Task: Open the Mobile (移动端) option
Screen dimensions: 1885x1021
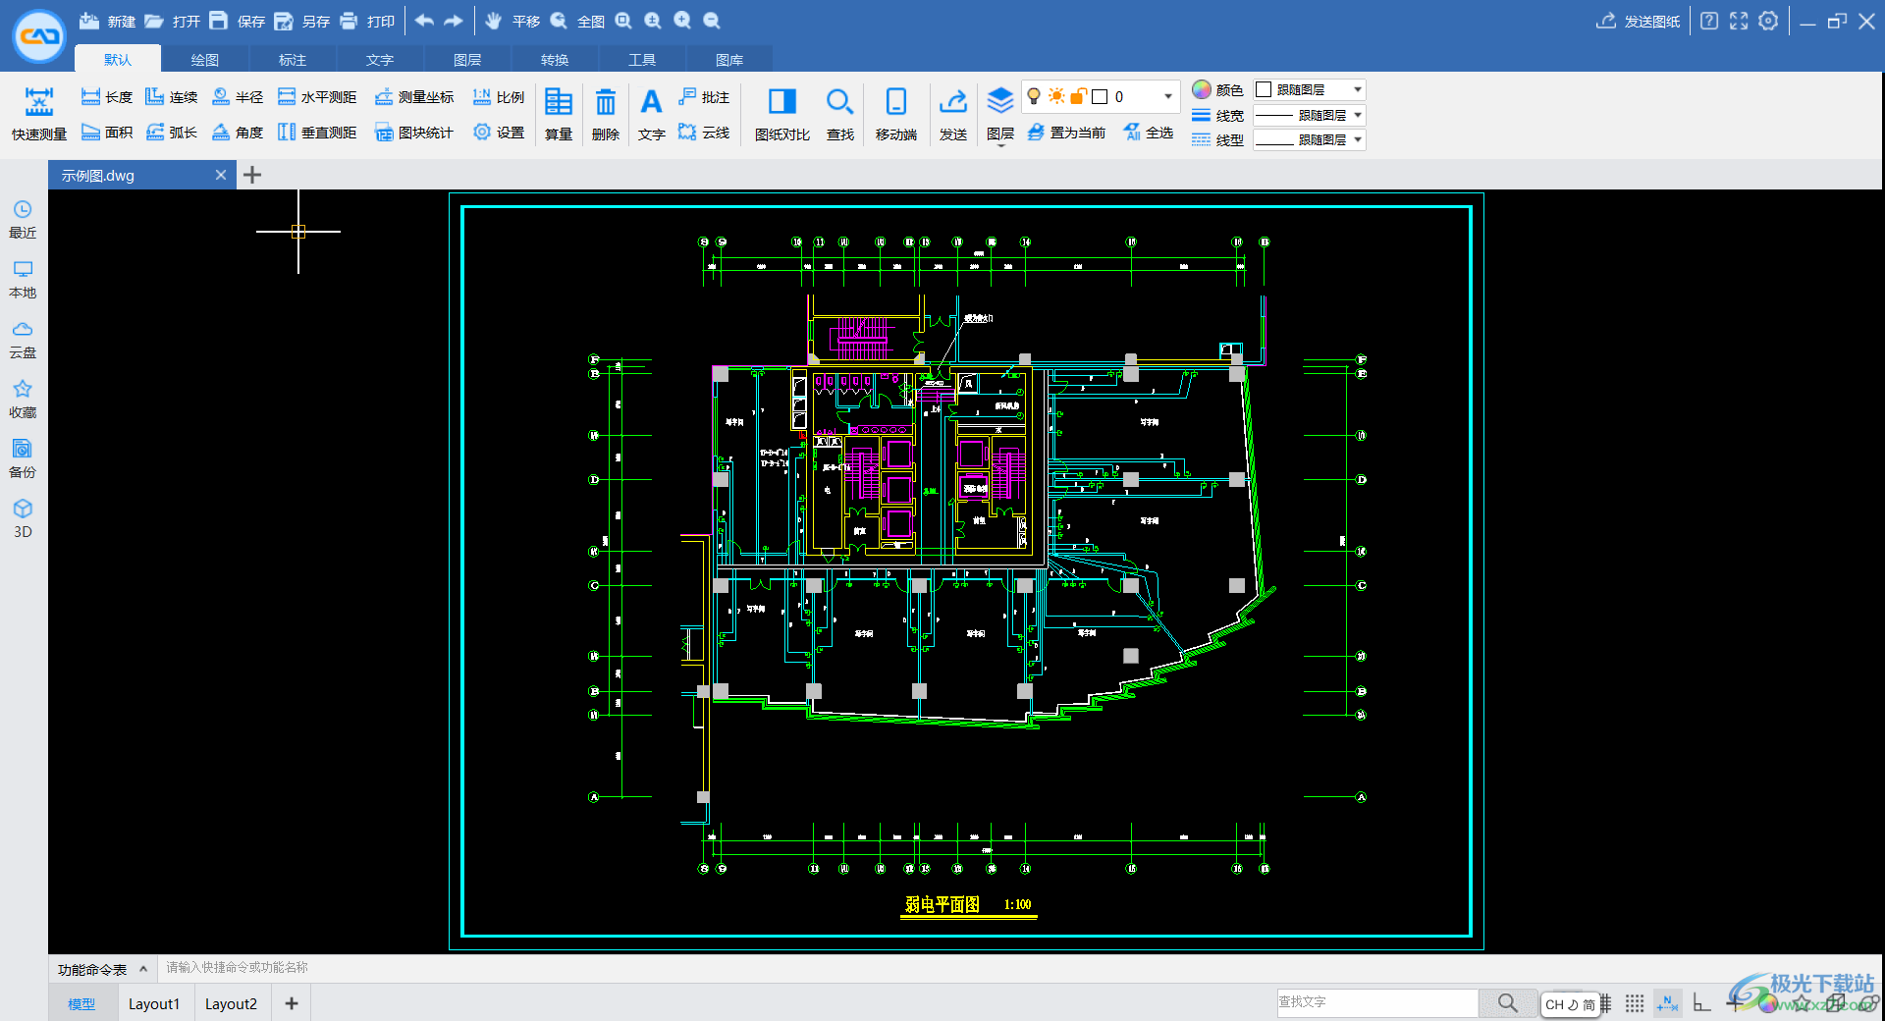Action: pyautogui.click(x=895, y=115)
